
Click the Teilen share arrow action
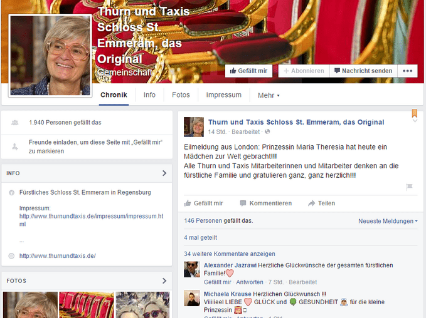(321, 203)
